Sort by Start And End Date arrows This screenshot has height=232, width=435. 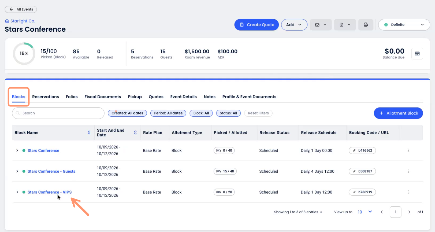[135, 132]
